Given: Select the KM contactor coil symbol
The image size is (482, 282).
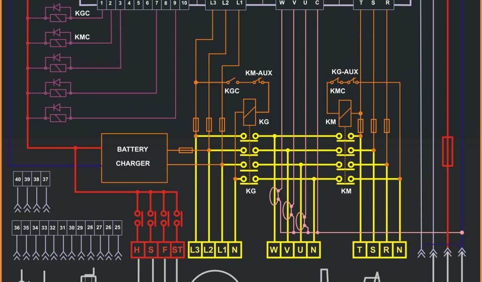Looking at the screenshot, I should tap(345, 112).
